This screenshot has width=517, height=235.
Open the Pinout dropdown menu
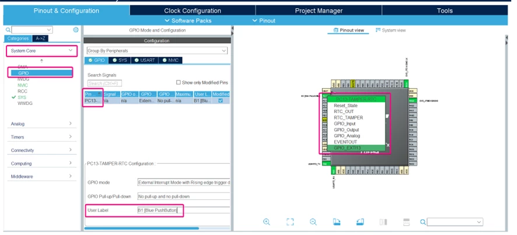coord(264,20)
